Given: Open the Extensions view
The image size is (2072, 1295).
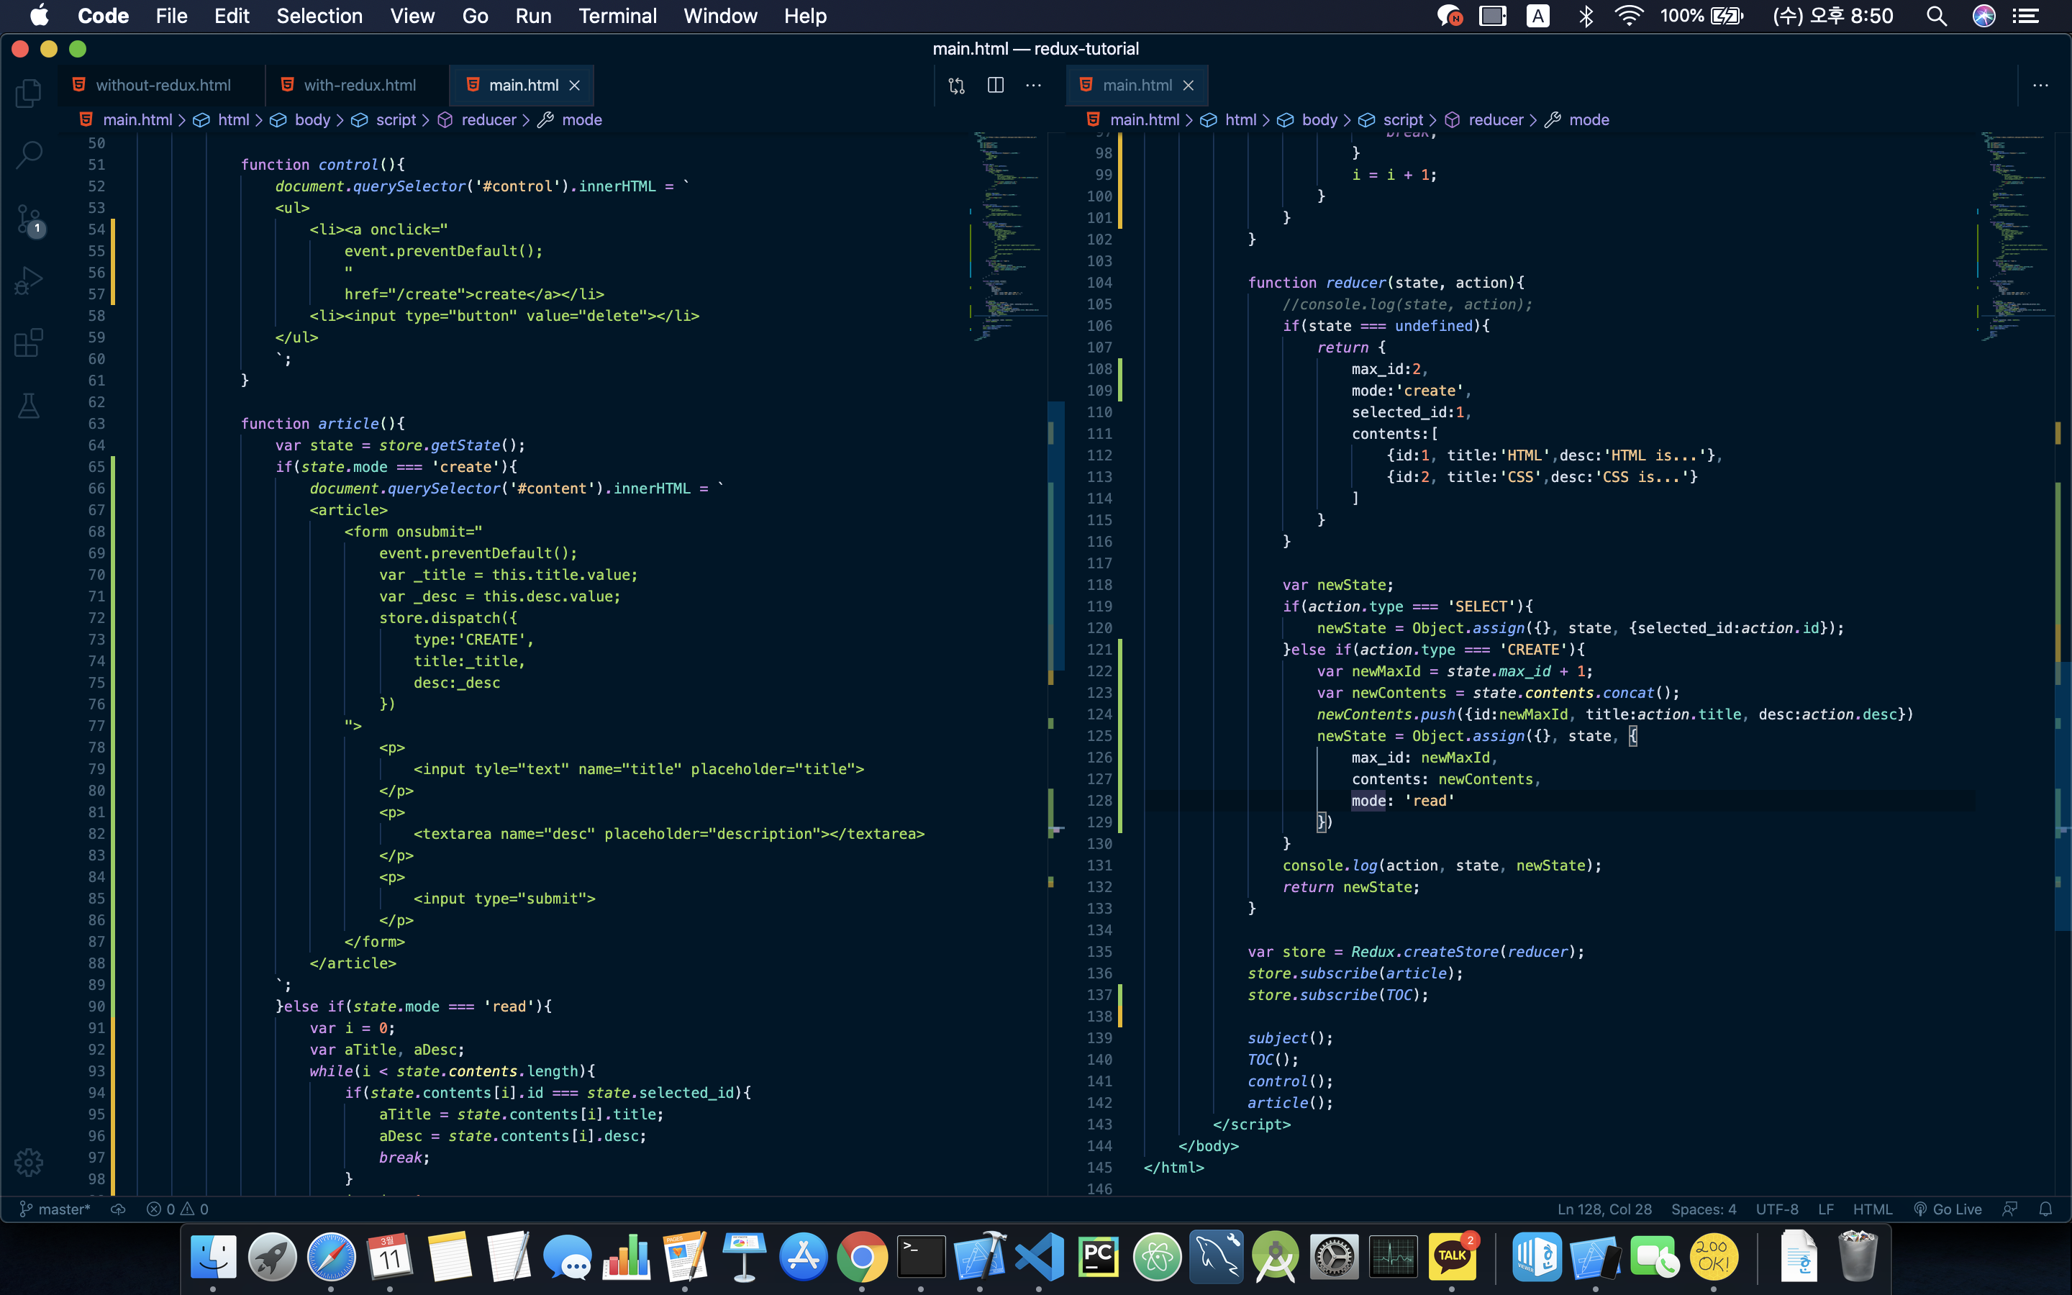Looking at the screenshot, I should [28, 343].
